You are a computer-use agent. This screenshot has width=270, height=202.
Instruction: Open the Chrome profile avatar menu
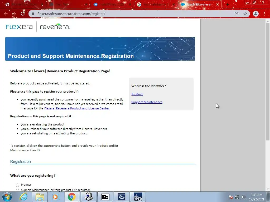256,14
